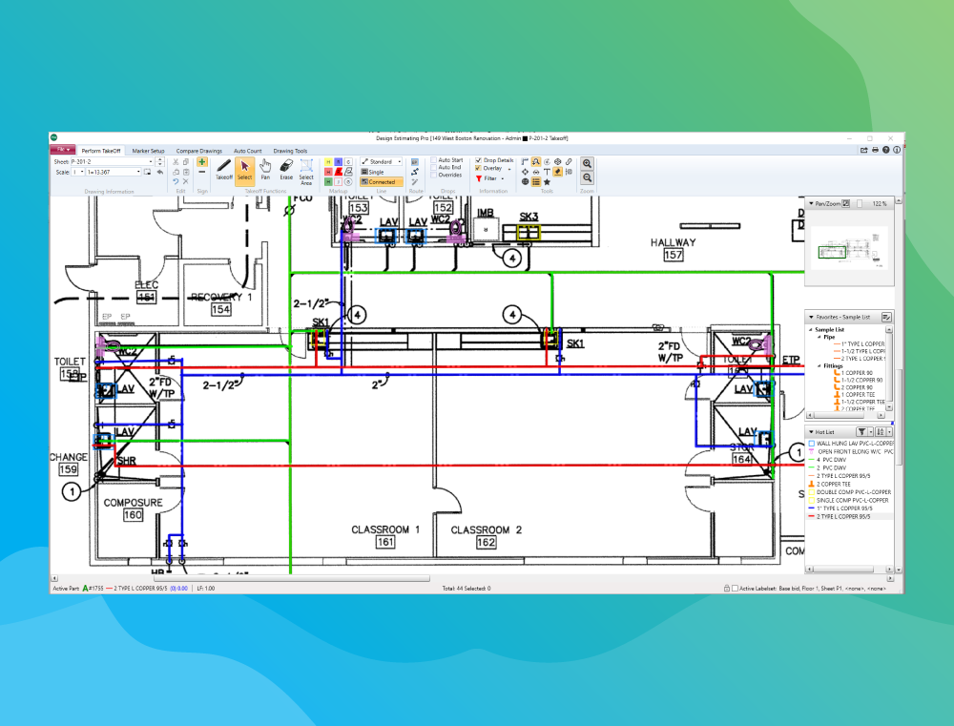Screen dimensions: 954x726
Task: Toggle the Overrides checkbox
Action: pyautogui.click(x=434, y=176)
